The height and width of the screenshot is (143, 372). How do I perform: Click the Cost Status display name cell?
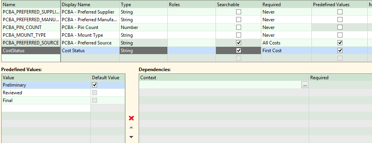click(90, 51)
